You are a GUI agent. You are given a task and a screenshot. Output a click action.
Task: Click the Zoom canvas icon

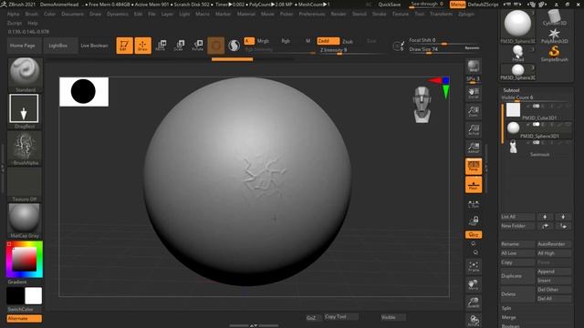474,111
